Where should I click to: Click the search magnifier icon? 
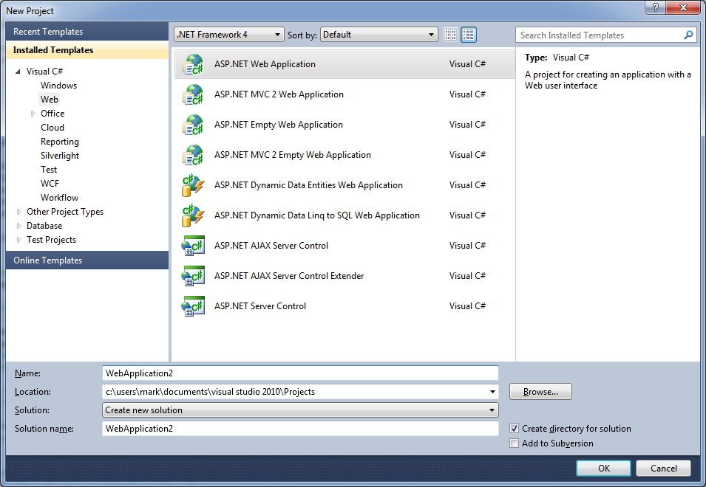point(688,35)
